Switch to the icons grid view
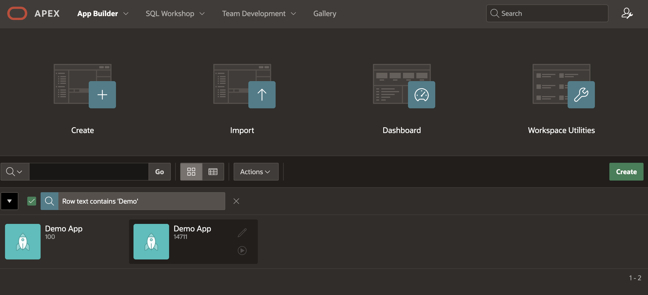 pyautogui.click(x=191, y=172)
